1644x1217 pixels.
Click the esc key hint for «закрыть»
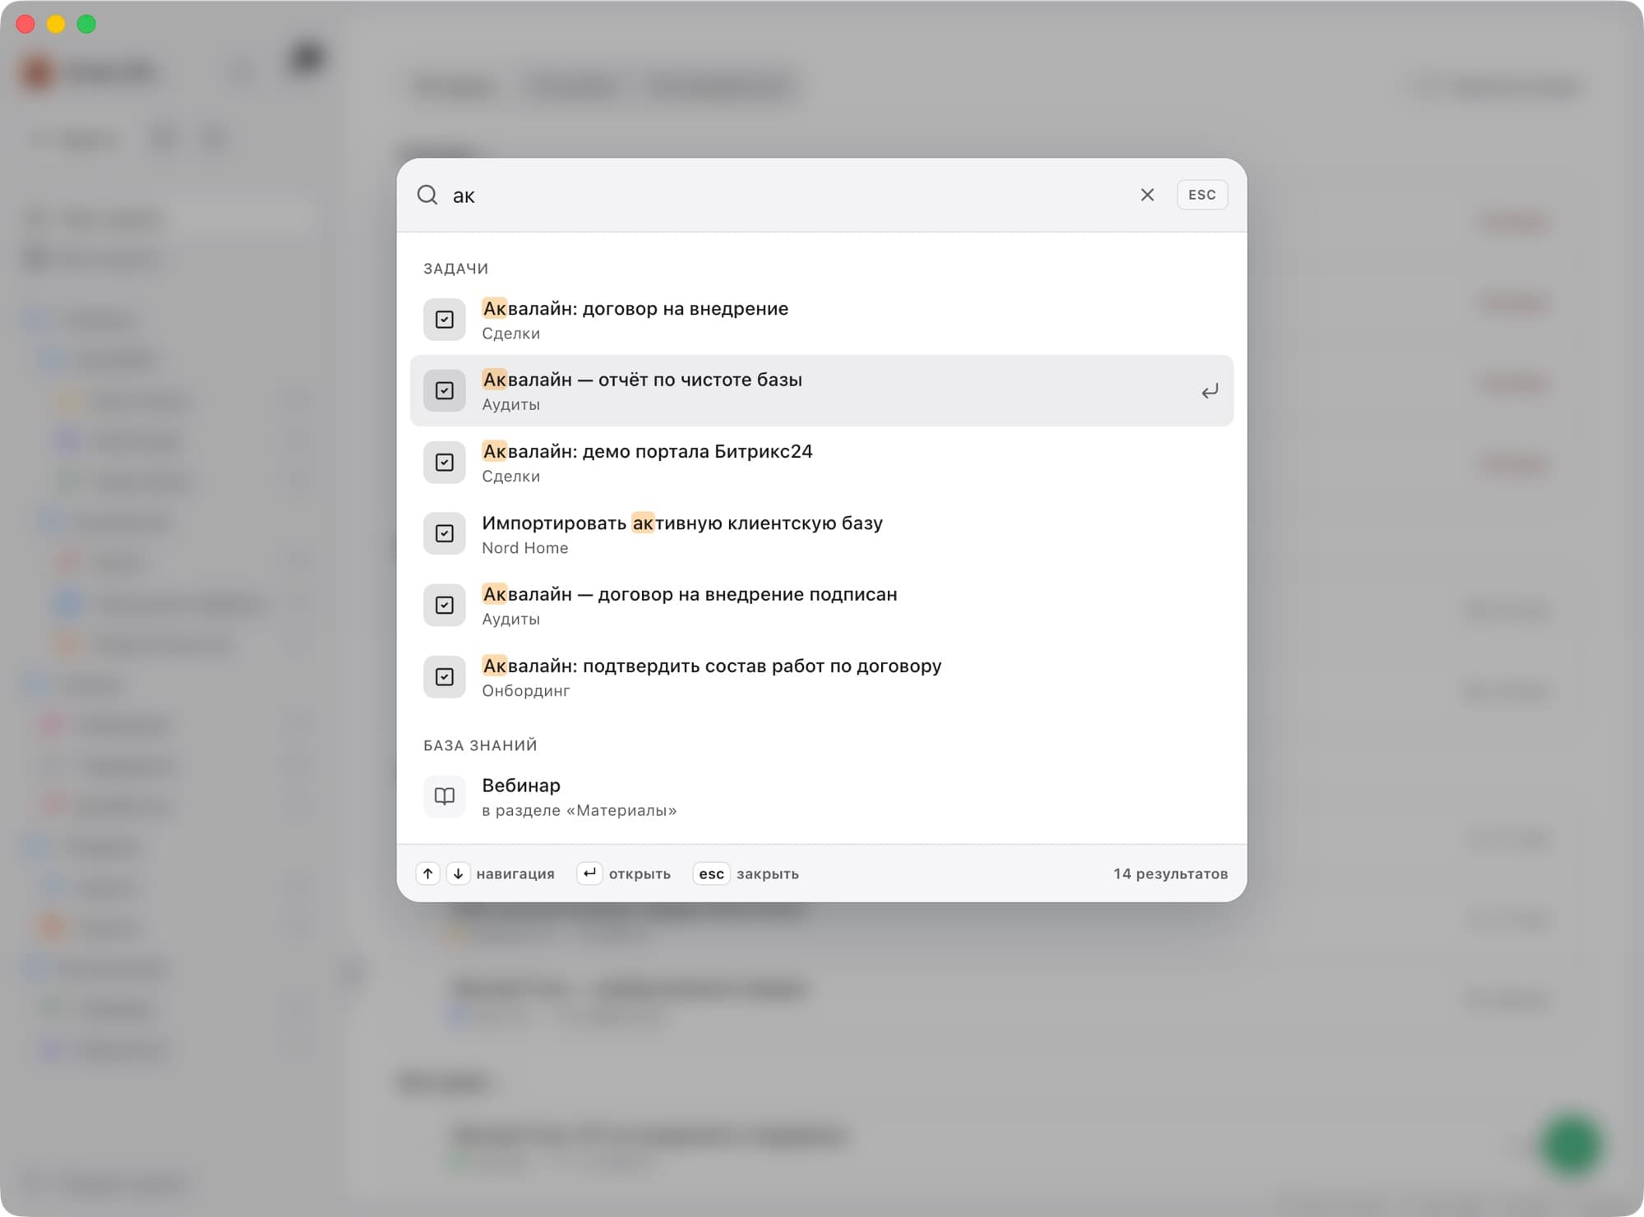(711, 874)
